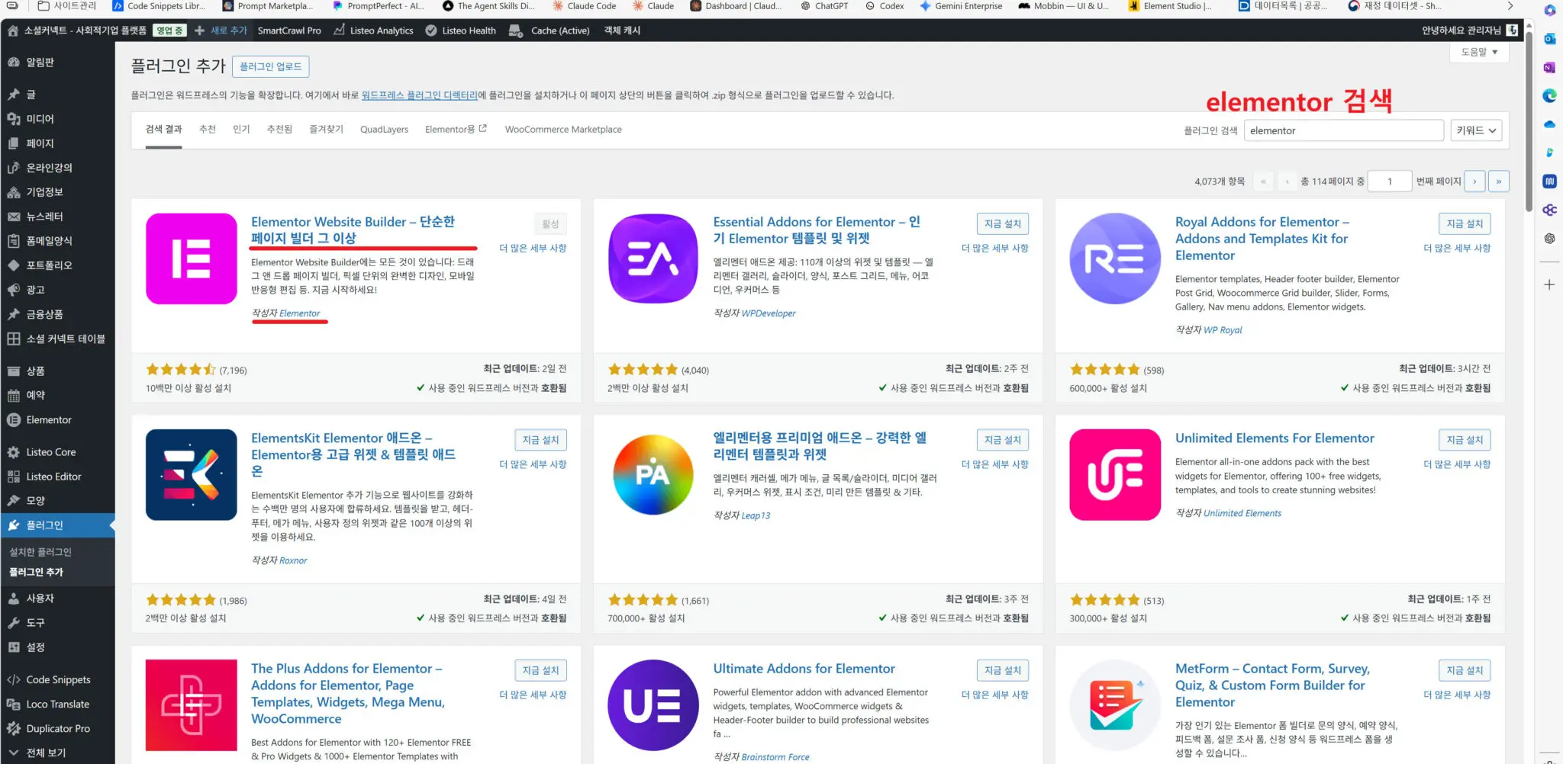Open the 소셜 커넥트 테이블 grid icon
The height and width of the screenshot is (764, 1563).
click(x=14, y=339)
